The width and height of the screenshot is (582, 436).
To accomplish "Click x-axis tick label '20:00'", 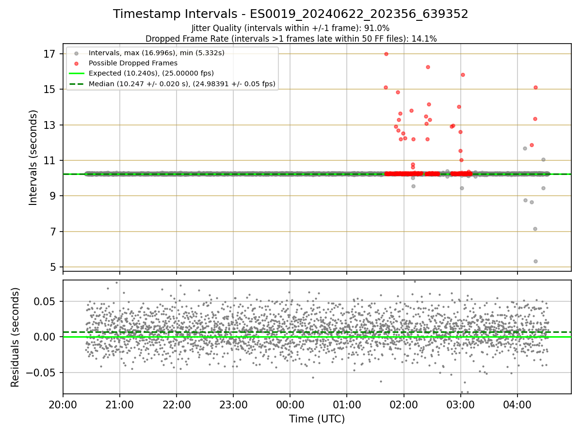I will tap(63, 404).
